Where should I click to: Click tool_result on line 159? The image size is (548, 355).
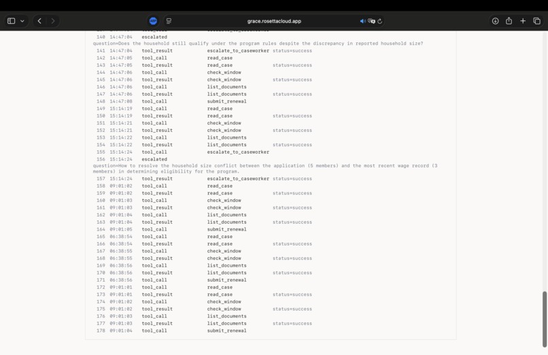157,193
